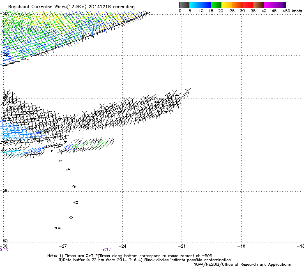
Task: Click the "25" label under the color scale
Action: 232,11
